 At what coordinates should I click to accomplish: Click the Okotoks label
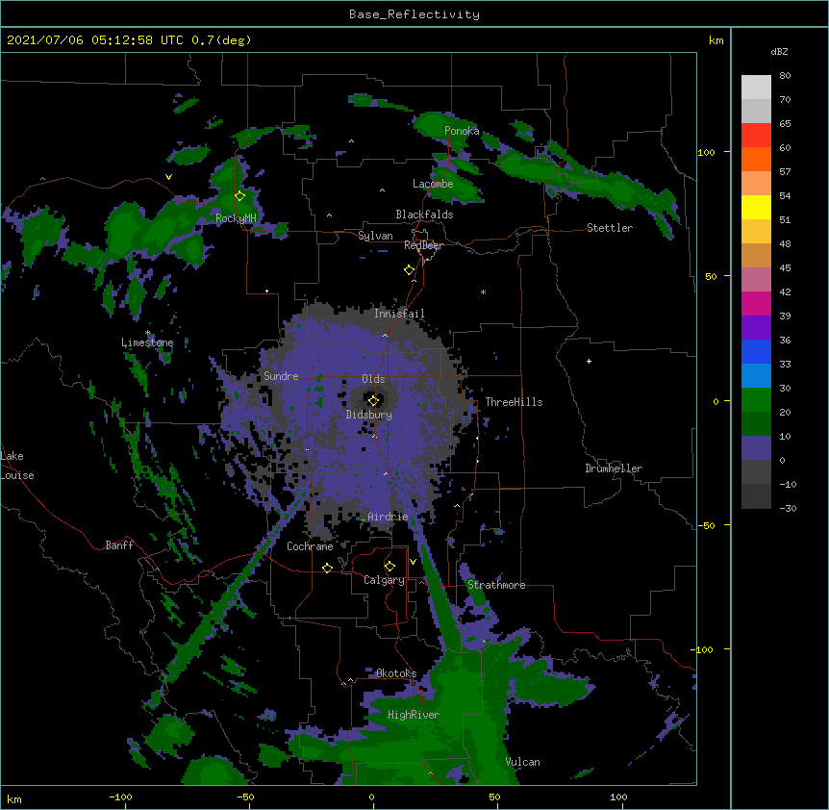click(396, 673)
